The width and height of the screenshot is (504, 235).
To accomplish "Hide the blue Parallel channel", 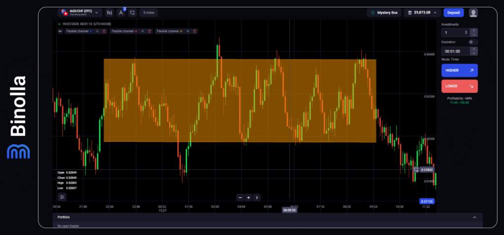I will 97,31.
